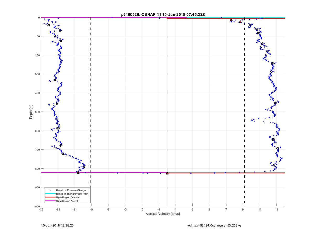Click the 'Depth [m]' y-axis label
This screenshot has width=315, height=232.
[31, 112]
